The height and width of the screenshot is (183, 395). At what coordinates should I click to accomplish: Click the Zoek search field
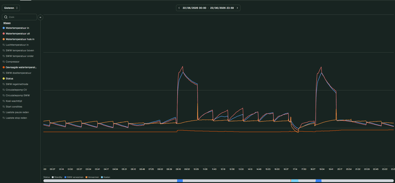(19, 17)
